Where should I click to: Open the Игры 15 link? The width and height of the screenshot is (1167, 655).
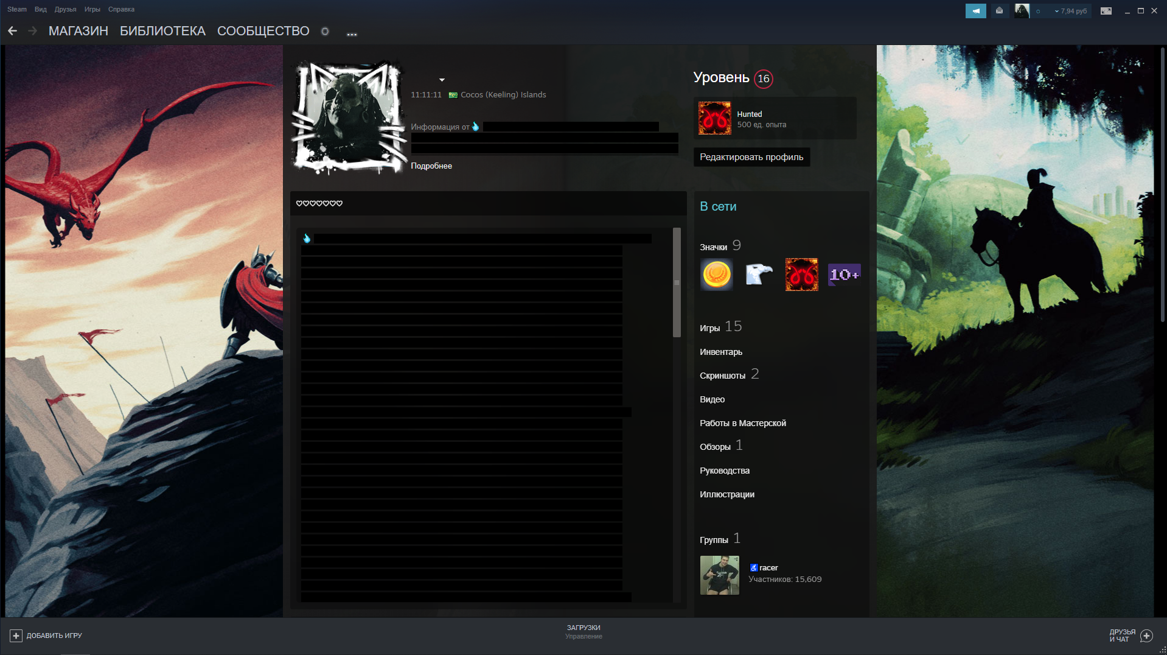click(x=721, y=327)
